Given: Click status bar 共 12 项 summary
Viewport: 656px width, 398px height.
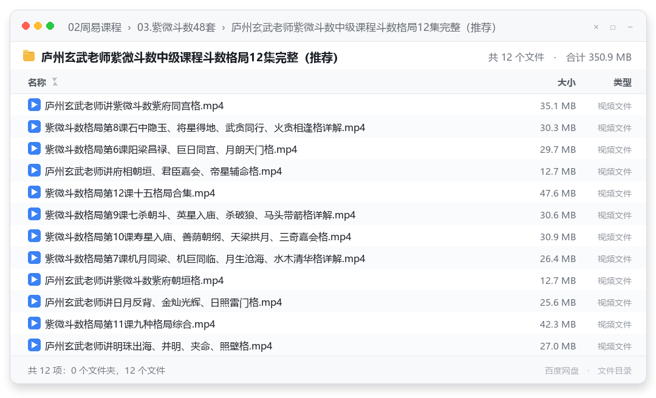Looking at the screenshot, I should tap(97, 371).
